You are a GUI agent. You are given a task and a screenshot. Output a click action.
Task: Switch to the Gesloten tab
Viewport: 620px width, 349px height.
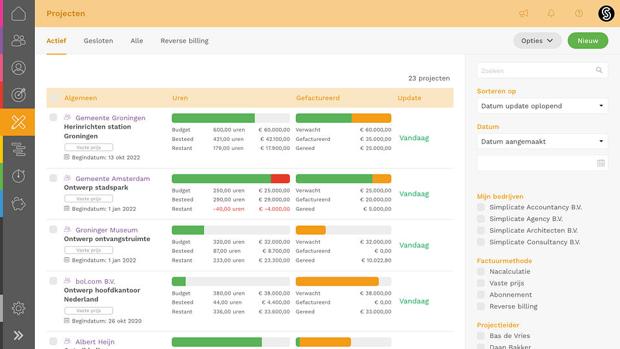coord(98,41)
